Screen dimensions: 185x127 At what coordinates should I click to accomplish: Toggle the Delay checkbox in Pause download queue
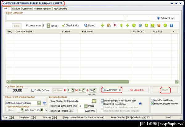pos(7,110)
